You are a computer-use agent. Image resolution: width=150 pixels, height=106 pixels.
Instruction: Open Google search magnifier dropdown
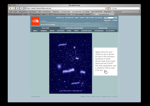pyautogui.click(x=110, y=8)
